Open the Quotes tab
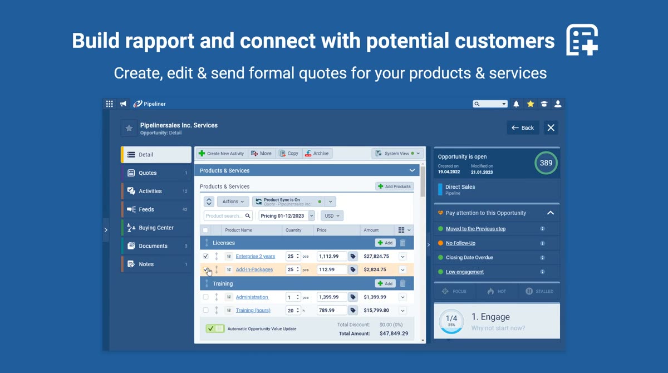The width and height of the screenshot is (668, 373). pyautogui.click(x=156, y=173)
